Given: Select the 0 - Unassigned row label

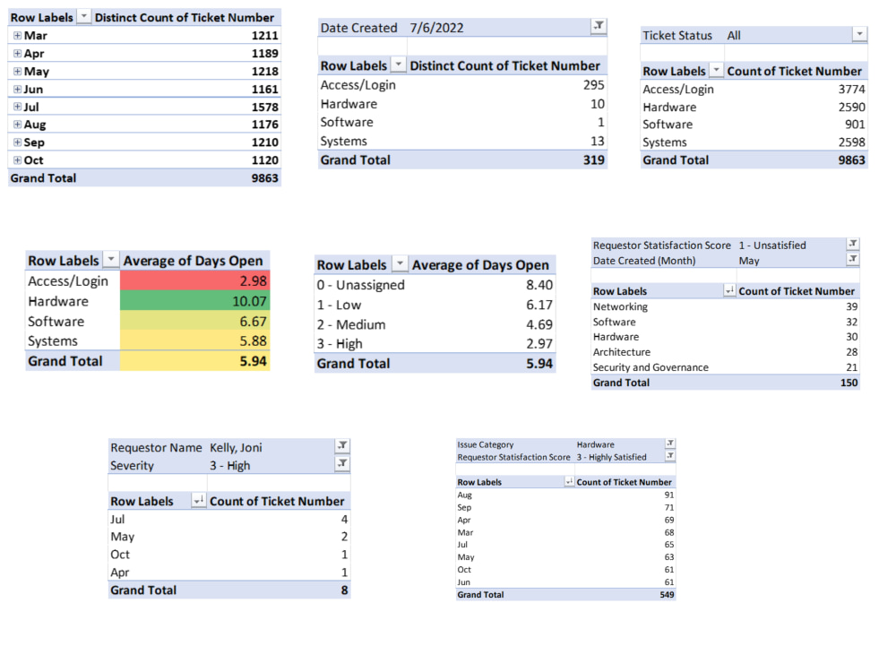Looking at the screenshot, I should pyautogui.click(x=360, y=285).
